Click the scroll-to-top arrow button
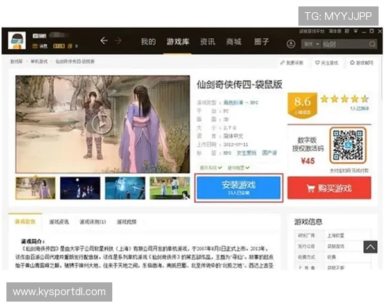This screenshot has height=308, width=385. pyautogui.click(x=370, y=247)
